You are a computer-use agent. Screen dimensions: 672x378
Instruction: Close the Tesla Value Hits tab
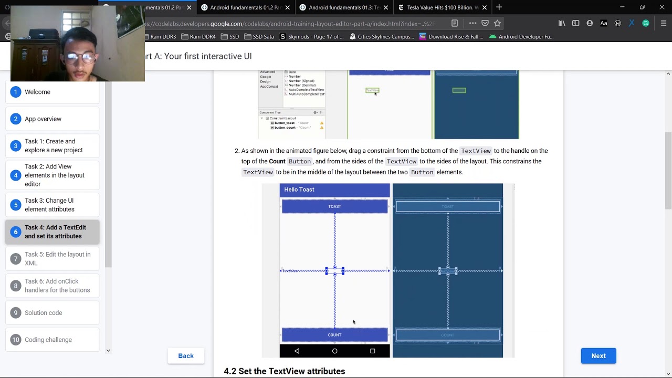(485, 7)
